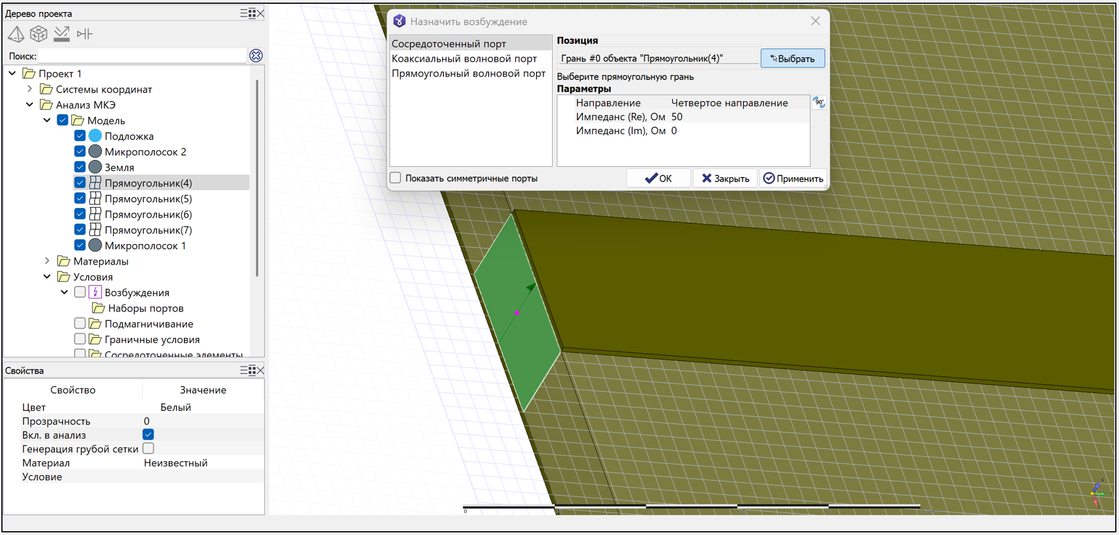Expand the Системы координат folder
This screenshot has width=1119, height=535.
(30, 89)
